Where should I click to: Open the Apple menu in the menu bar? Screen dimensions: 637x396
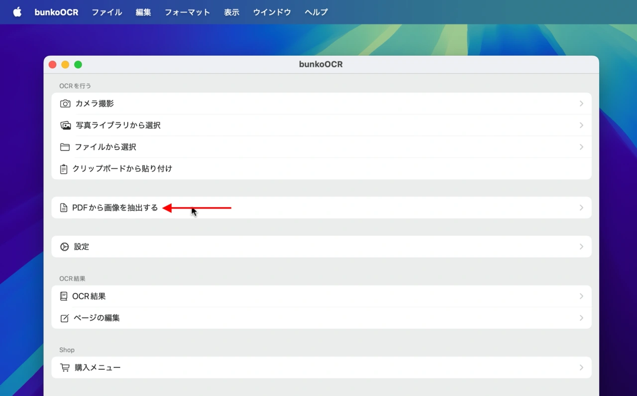17,12
